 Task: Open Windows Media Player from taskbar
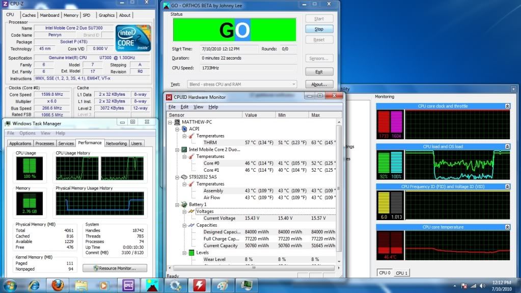point(104,285)
